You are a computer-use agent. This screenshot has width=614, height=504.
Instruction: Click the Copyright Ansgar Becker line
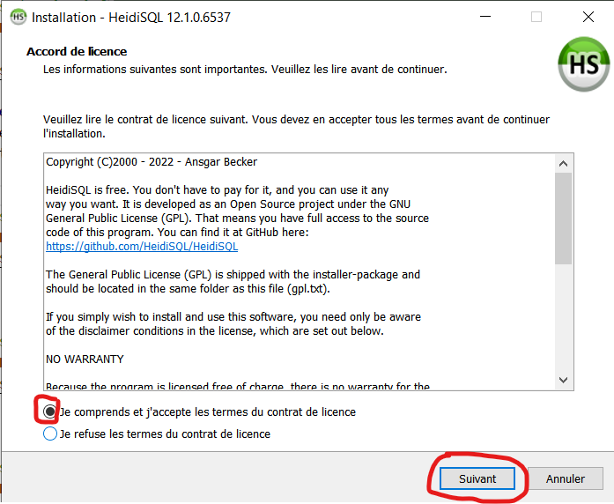(152, 162)
